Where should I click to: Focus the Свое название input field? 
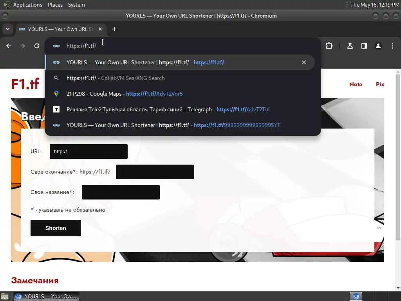(x=121, y=192)
